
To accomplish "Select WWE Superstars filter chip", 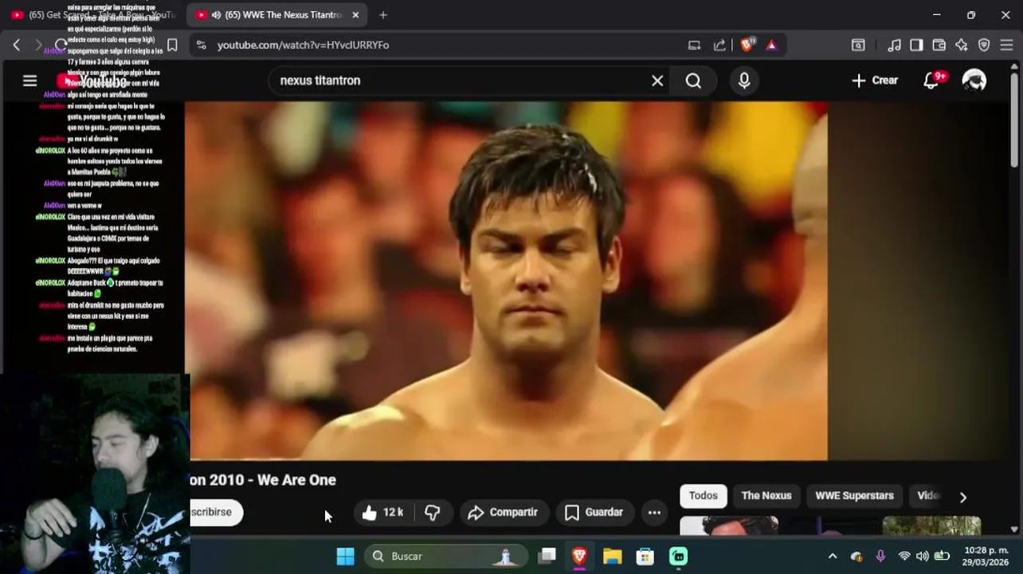I will [x=854, y=496].
